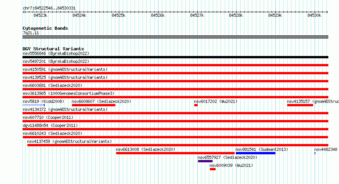Click the red nsv4139525 variant bar

[175, 81]
